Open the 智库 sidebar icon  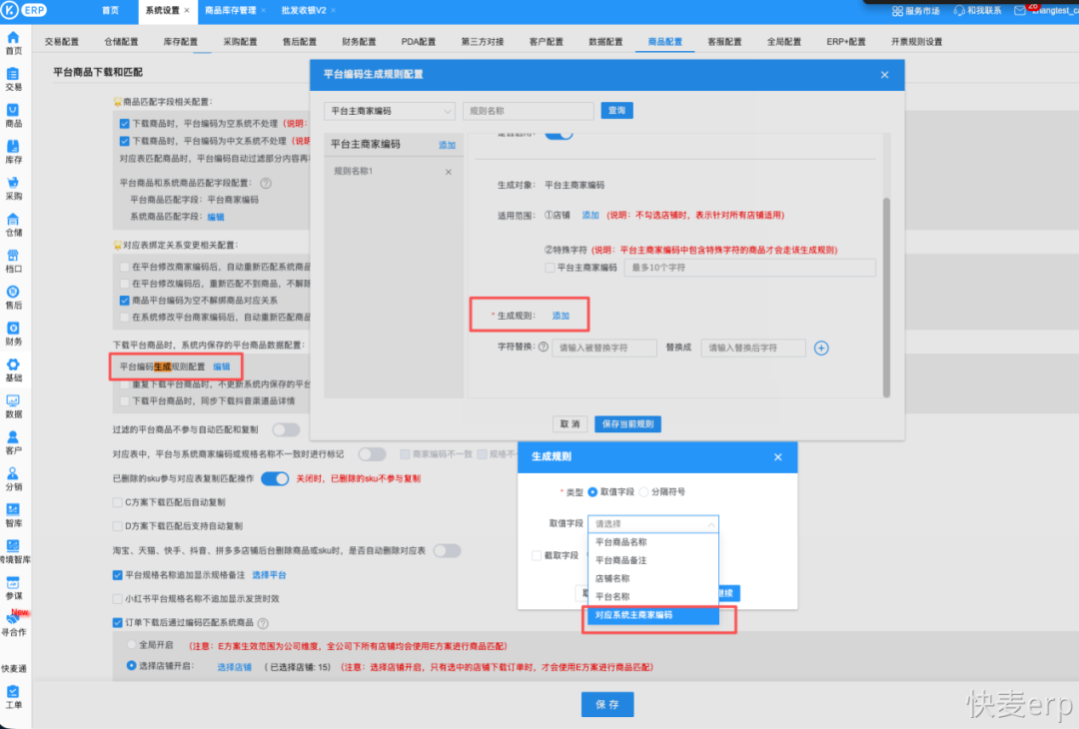click(x=13, y=509)
